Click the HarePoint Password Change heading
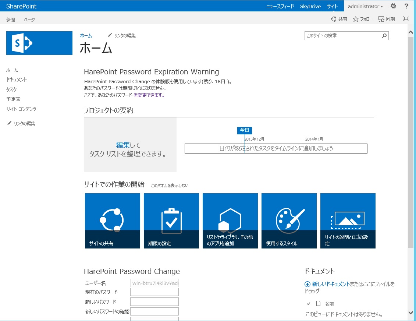Viewport: 416px width, 321px height. click(132, 271)
